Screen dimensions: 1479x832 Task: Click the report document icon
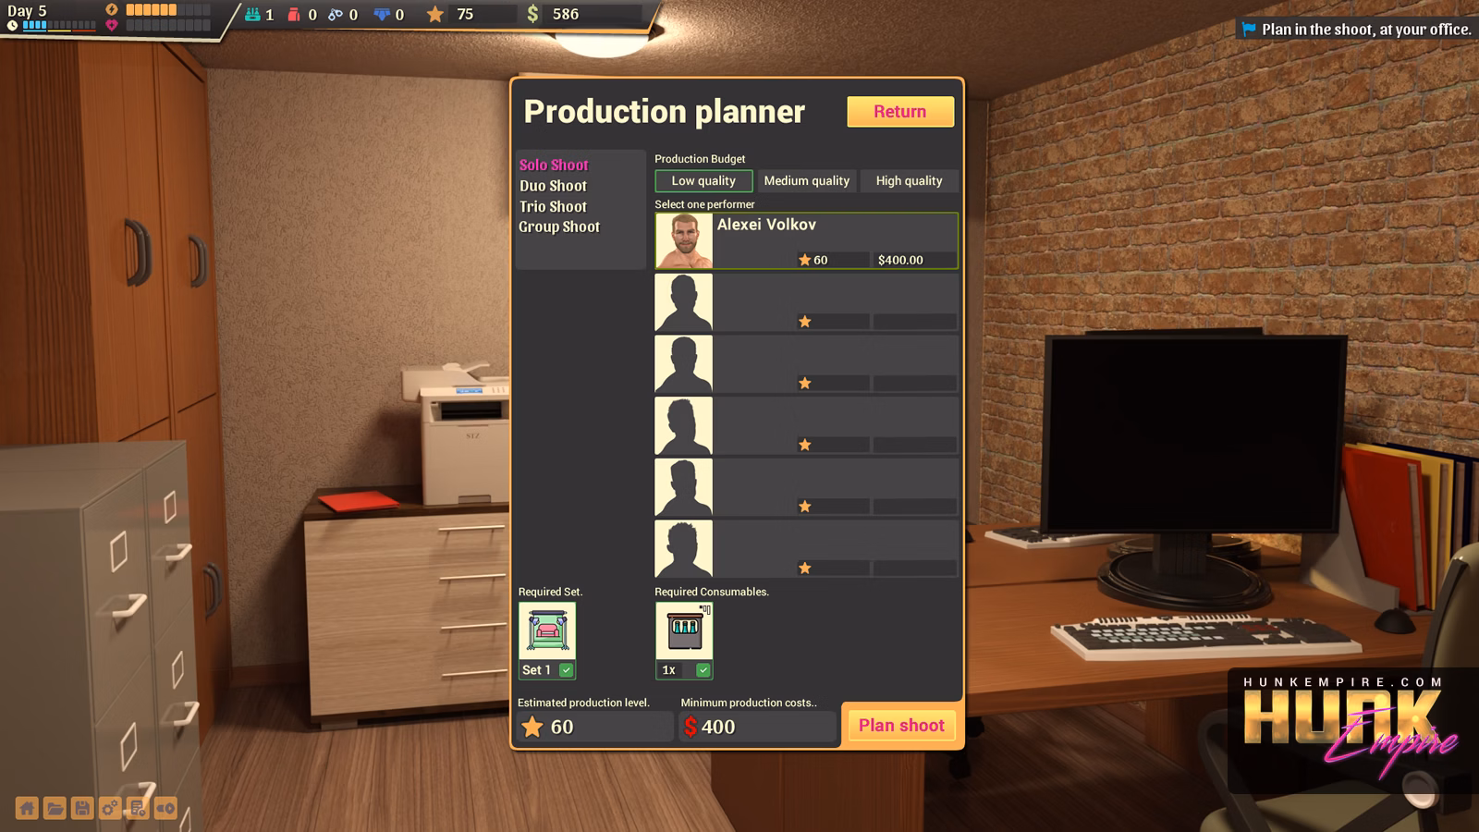[138, 809]
